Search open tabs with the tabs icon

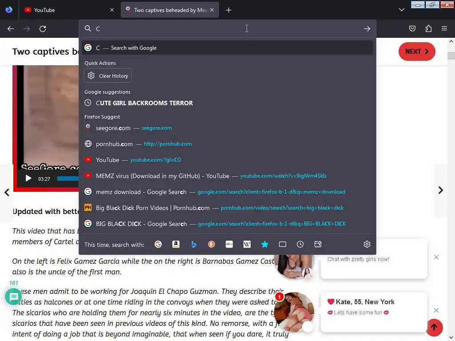point(282,245)
